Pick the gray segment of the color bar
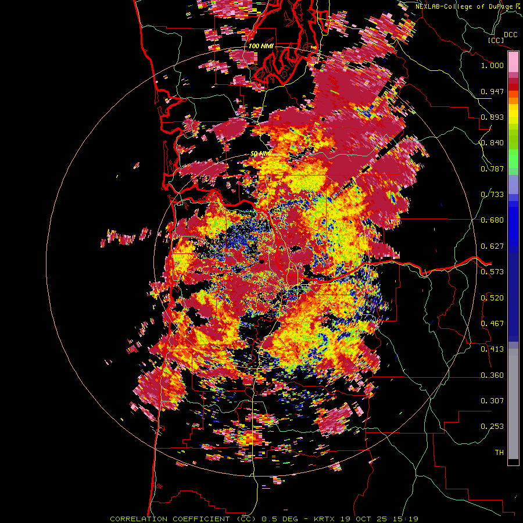The image size is (523, 523). (513, 404)
